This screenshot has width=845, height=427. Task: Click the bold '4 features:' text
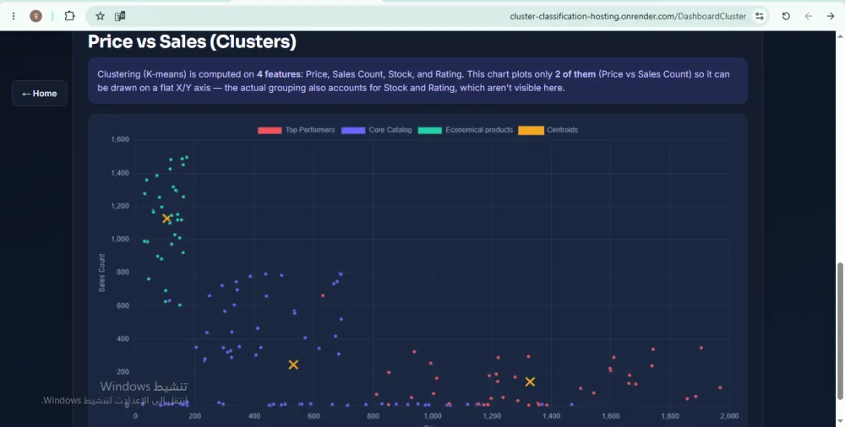(x=281, y=74)
